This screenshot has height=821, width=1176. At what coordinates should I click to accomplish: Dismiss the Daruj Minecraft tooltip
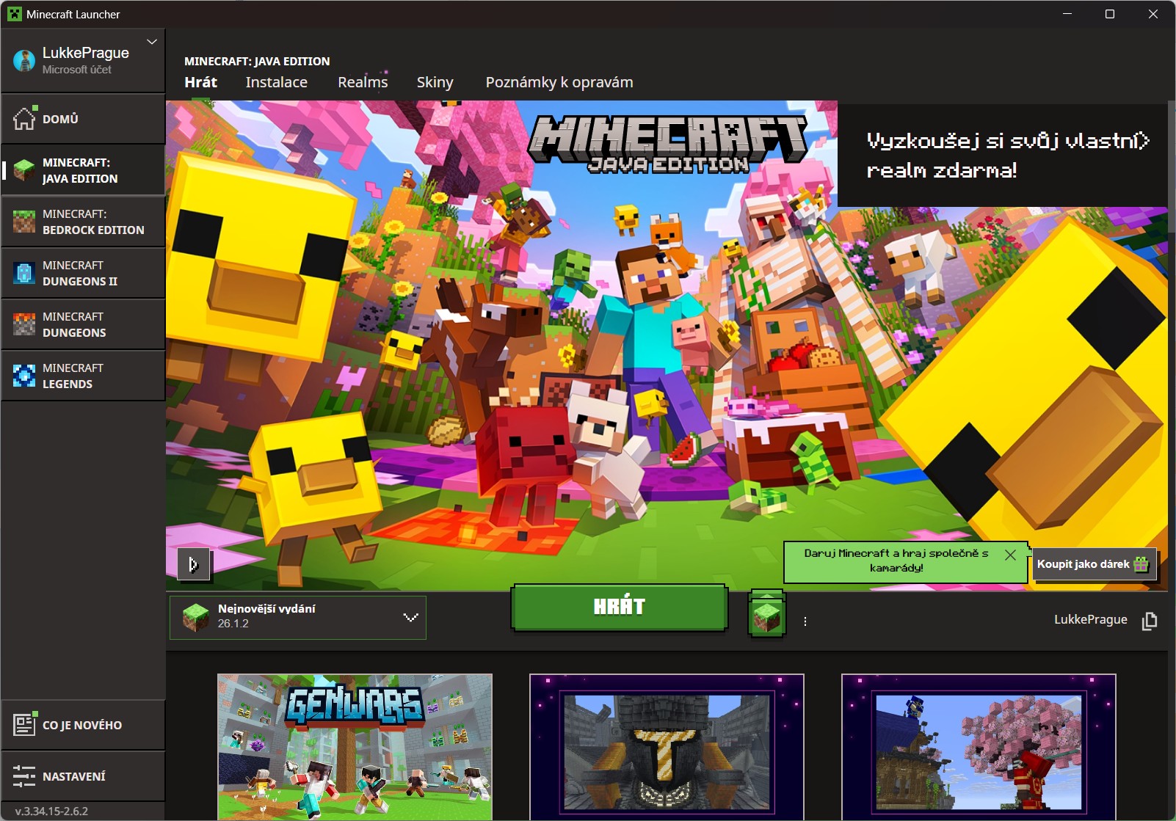coord(1010,555)
